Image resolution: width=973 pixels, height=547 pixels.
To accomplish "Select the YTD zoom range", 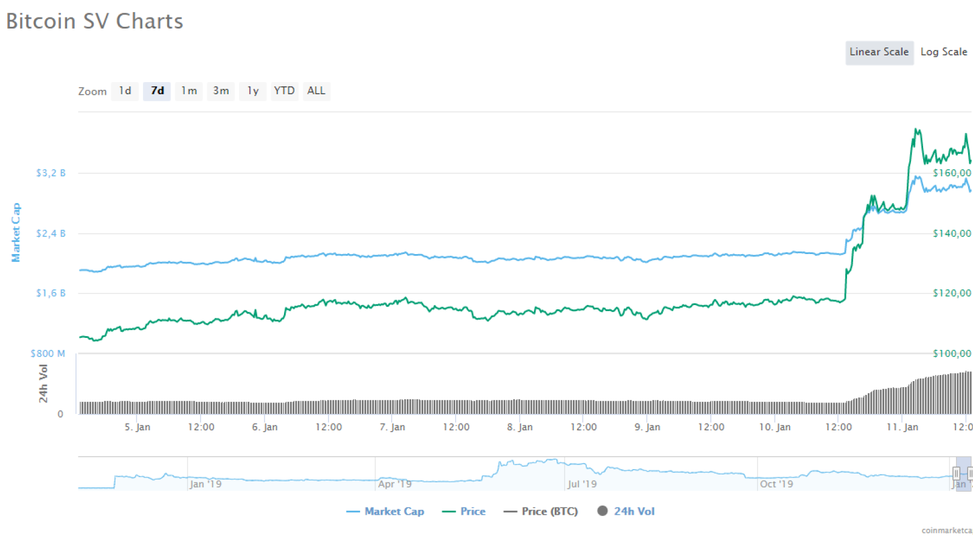I will point(285,91).
